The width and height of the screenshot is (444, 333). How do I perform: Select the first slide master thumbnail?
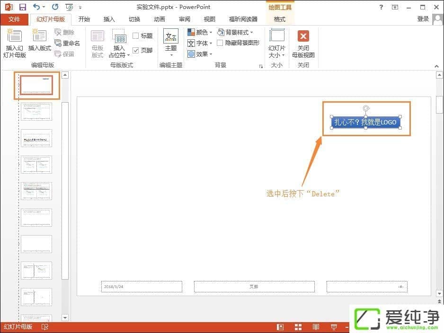(x=36, y=85)
